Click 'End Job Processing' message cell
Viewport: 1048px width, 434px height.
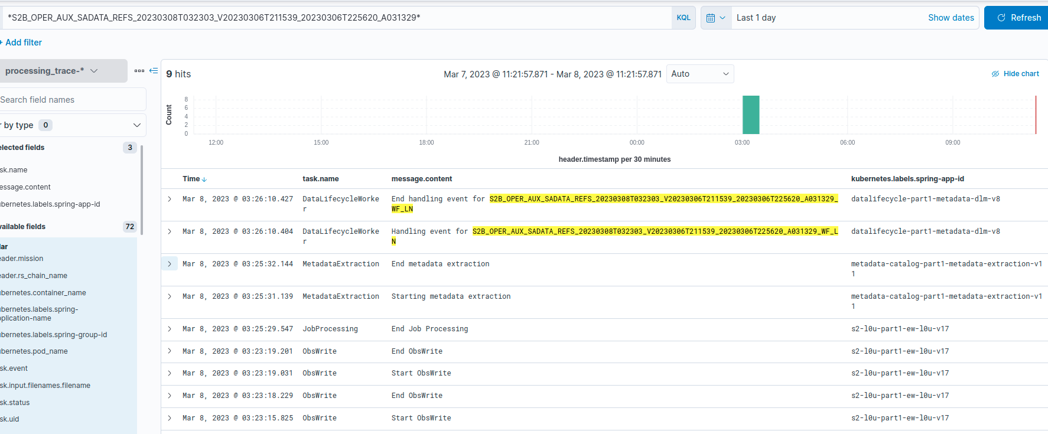[x=429, y=329]
